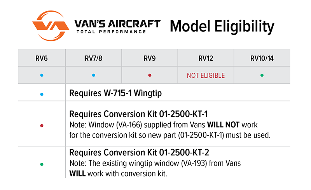
Task: Click Requires W-715-1 Wingtip text
Action: [x=115, y=93]
